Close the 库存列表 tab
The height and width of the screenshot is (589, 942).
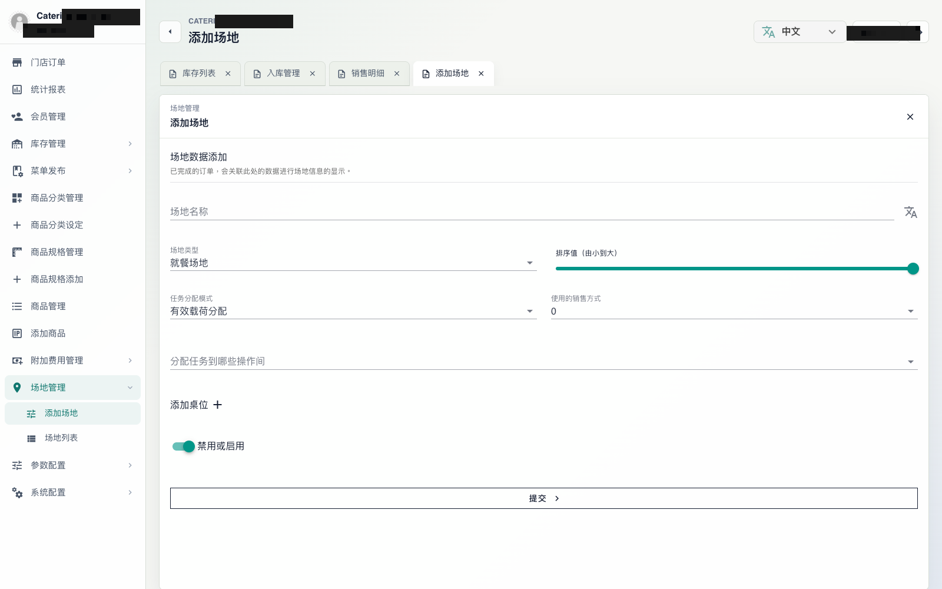228,74
